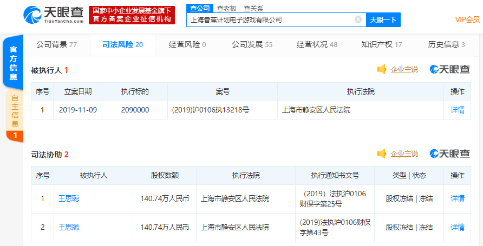Select the 查关系 search tab
Screen dimensions: 483x246
coord(253,9)
